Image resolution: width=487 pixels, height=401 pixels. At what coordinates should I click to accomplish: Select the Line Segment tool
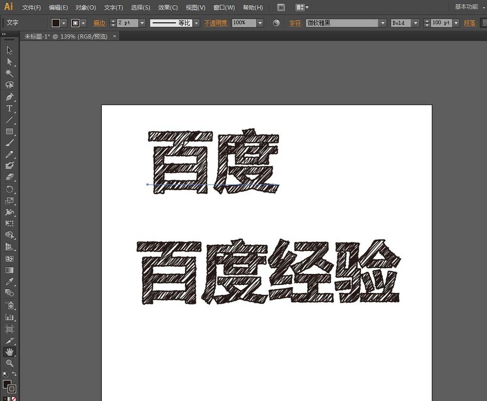click(9, 120)
